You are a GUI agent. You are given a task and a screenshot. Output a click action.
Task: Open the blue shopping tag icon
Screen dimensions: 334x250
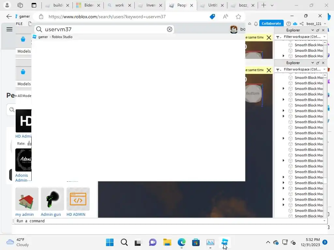click(212, 17)
